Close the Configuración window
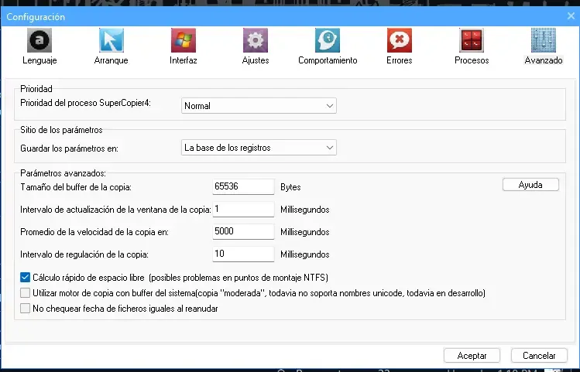This screenshot has height=372, width=580. (x=571, y=16)
